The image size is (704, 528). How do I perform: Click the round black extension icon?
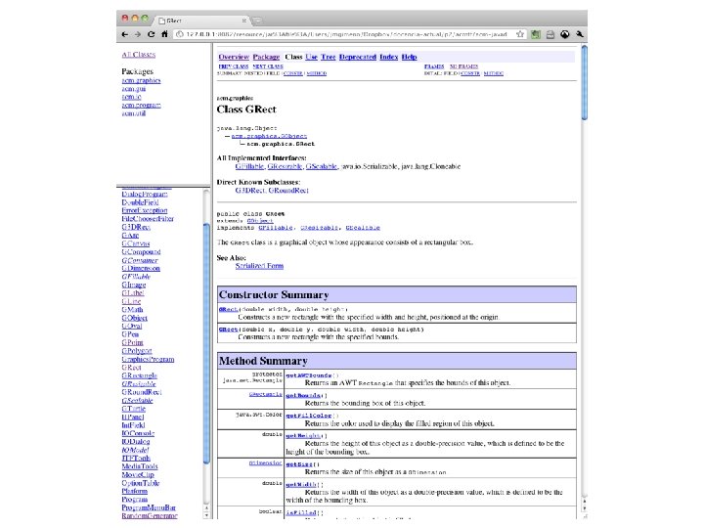(x=565, y=34)
